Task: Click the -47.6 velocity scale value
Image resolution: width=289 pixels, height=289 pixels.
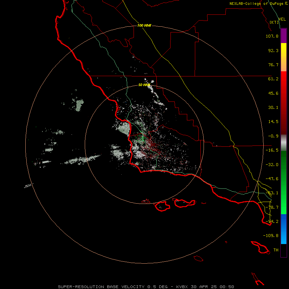Action: [272, 179]
